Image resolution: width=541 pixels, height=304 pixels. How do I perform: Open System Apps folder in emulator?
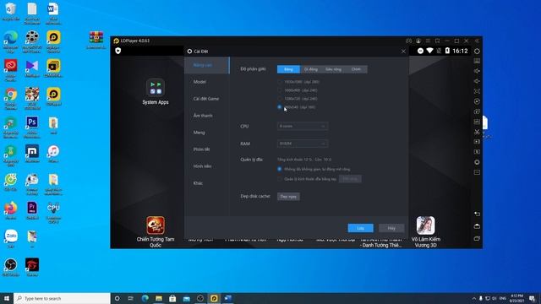[156, 92]
